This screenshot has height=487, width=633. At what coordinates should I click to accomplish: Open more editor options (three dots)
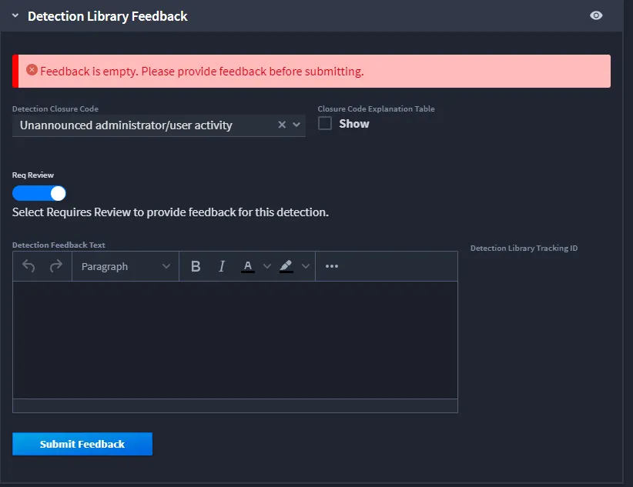tap(332, 266)
